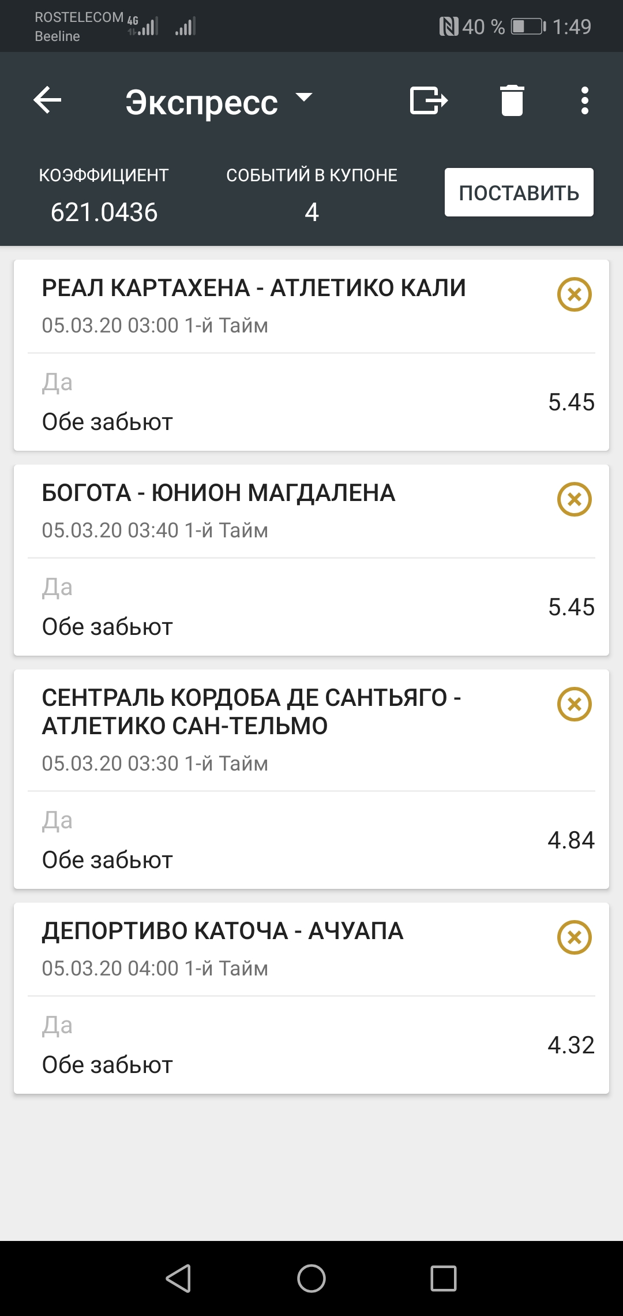Tap the back arrow in header
This screenshot has height=1316, width=623.
(48, 100)
